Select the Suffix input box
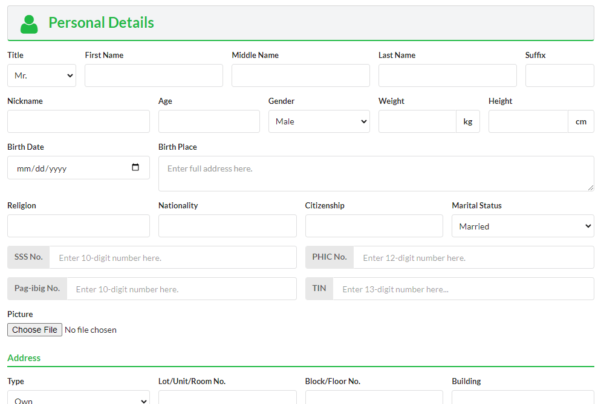The width and height of the screenshot is (601, 404). coord(559,75)
